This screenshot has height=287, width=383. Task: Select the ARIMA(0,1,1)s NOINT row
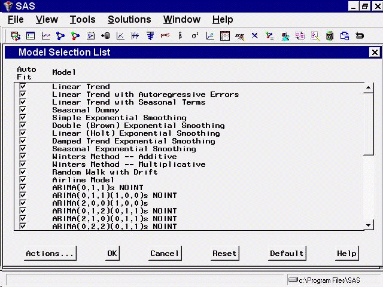[x=98, y=188]
